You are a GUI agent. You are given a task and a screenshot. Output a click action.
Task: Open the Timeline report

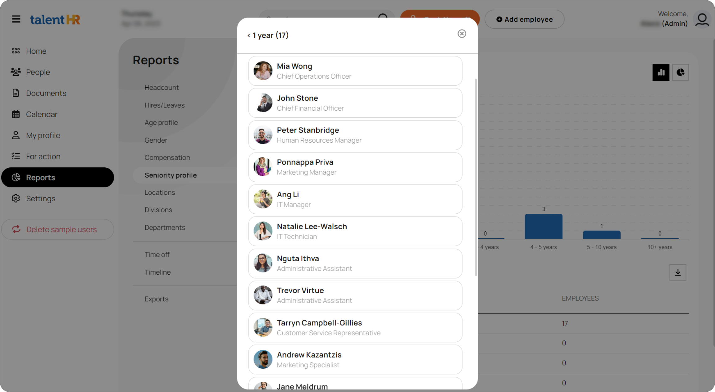[x=158, y=272]
